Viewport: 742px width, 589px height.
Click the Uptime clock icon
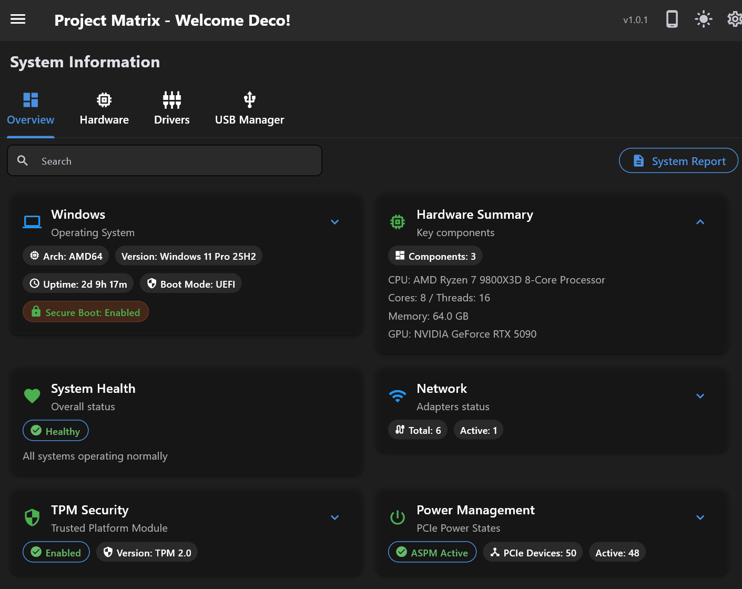pos(35,283)
